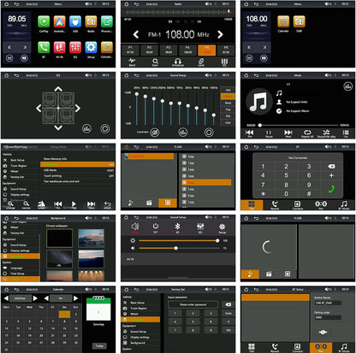Screen dimensions: 356x354
Task: Tap the equalizer round icon on the Music screen top right
Action: 347,86
